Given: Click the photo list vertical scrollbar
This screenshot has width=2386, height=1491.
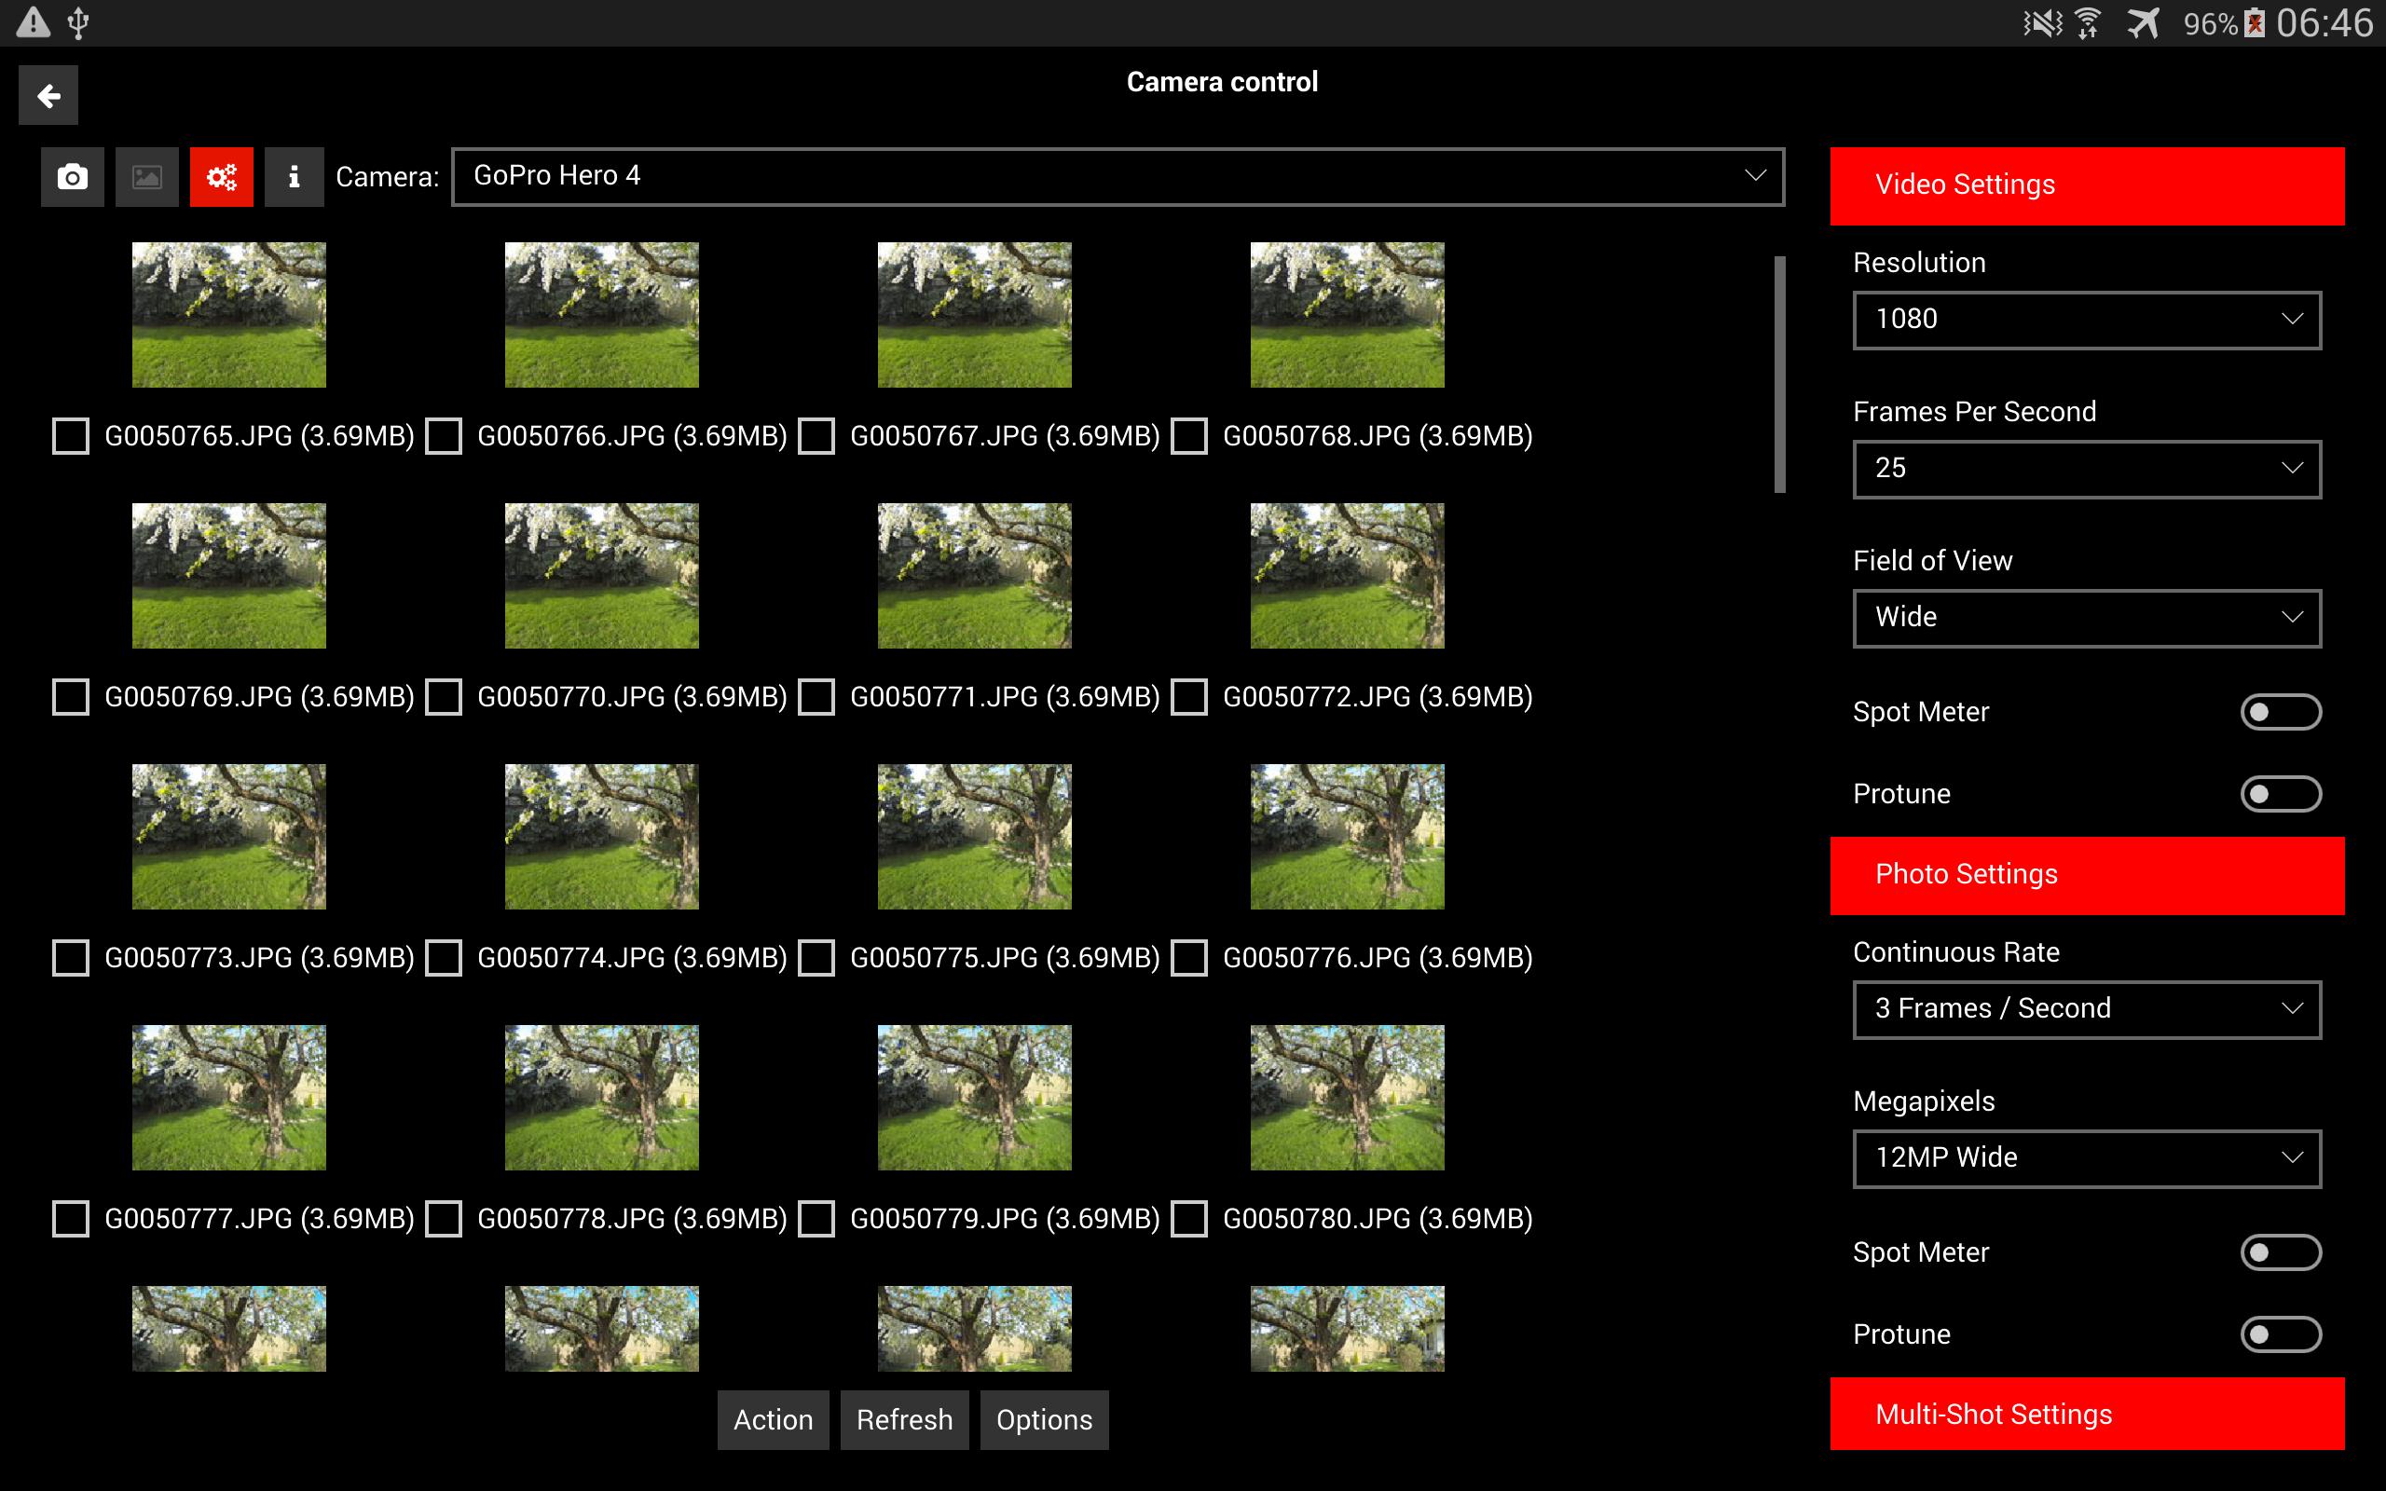Looking at the screenshot, I should 1779,375.
